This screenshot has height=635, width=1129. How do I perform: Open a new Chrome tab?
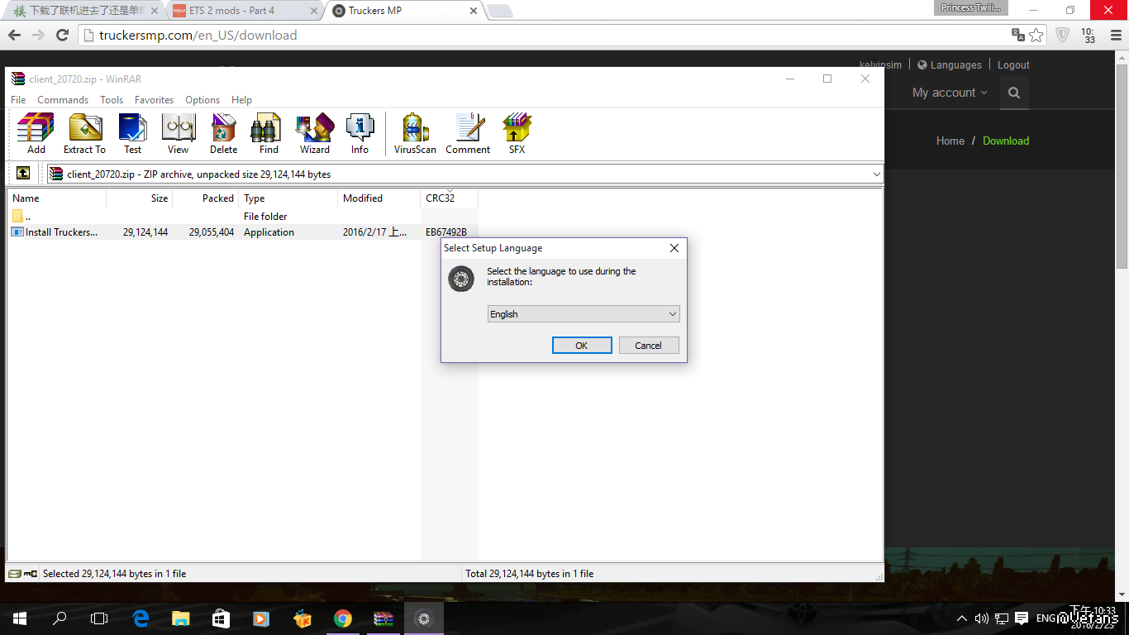tap(499, 11)
